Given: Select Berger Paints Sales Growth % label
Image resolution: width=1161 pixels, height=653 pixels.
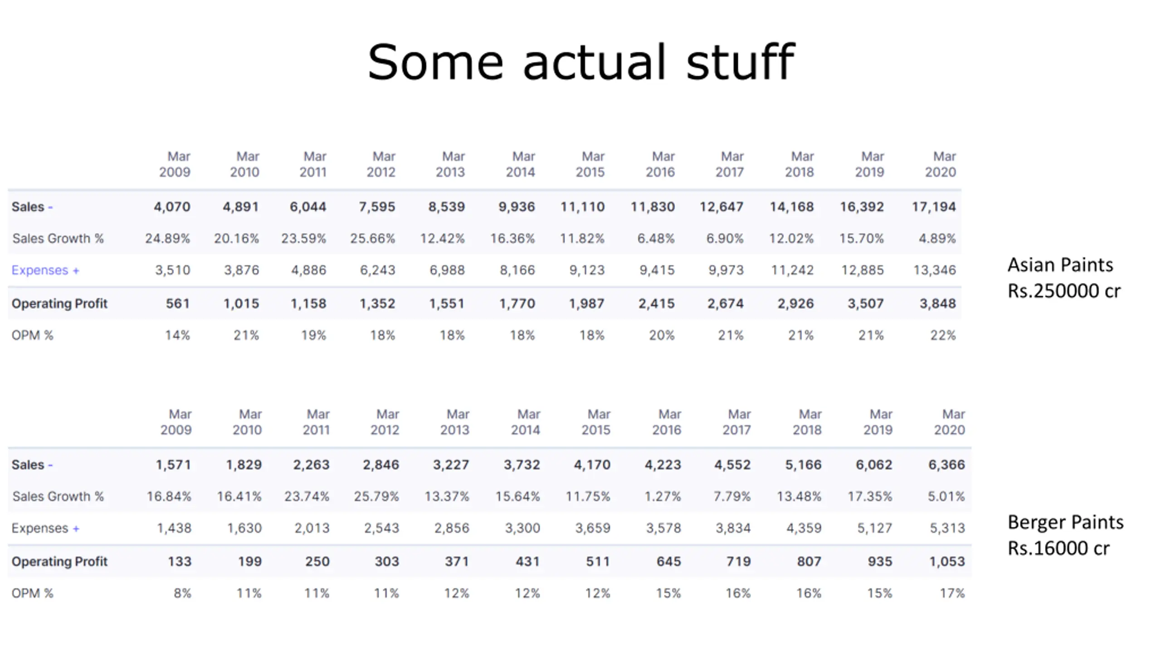Looking at the screenshot, I should (58, 497).
